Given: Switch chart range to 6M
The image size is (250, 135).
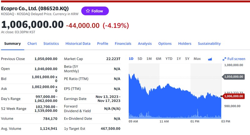Looking at the screenshot, I should point(158,59).
